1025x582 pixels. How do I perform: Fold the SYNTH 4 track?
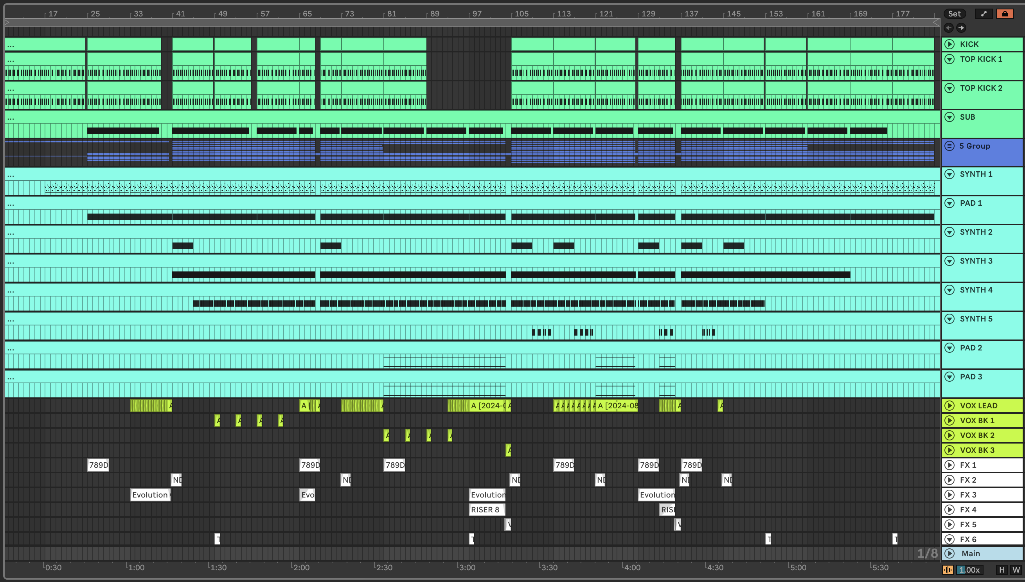(x=949, y=290)
